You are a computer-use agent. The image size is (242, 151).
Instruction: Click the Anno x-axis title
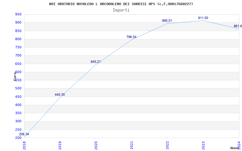pos(235,148)
